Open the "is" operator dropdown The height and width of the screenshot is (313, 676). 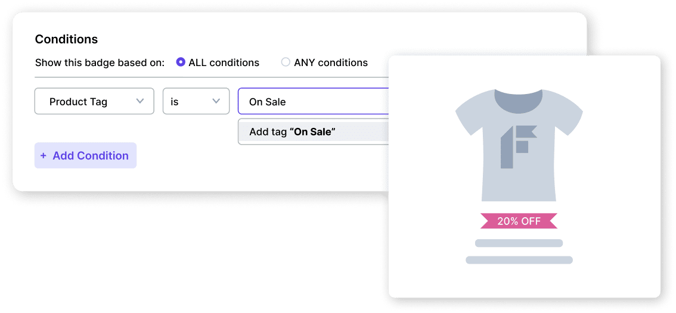(196, 102)
